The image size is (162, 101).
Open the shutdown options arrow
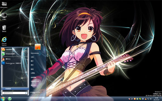click(x=39, y=93)
